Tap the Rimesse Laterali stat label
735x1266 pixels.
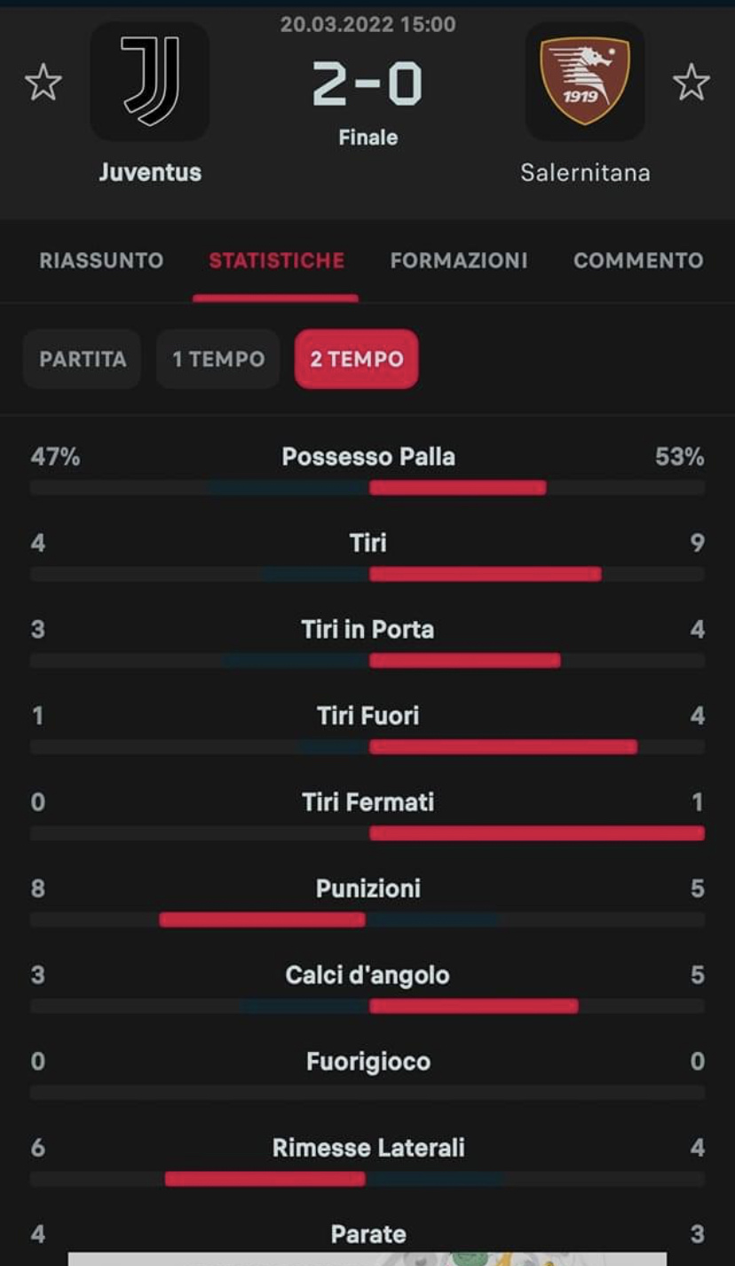(368, 1147)
